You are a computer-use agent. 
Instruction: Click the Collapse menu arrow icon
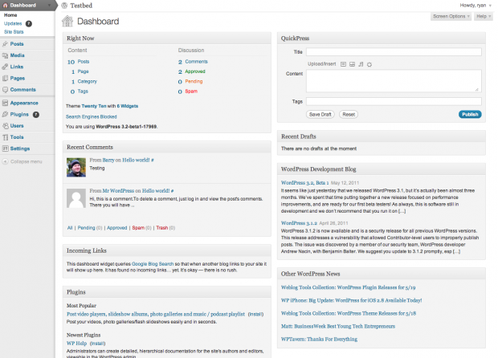(5, 161)
